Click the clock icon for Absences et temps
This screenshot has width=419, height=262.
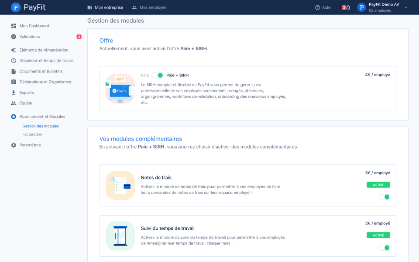click(x=14, y=61)
